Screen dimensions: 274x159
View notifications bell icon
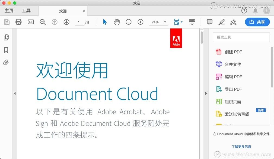(255, 11)
